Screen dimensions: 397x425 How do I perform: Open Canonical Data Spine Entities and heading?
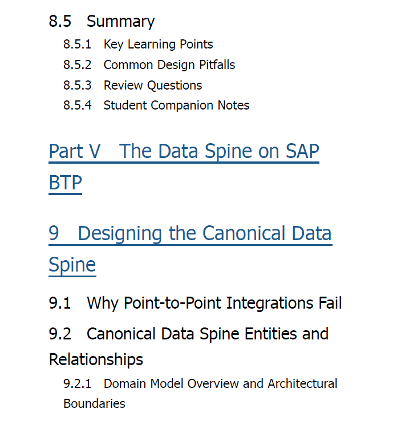(189, 334)
